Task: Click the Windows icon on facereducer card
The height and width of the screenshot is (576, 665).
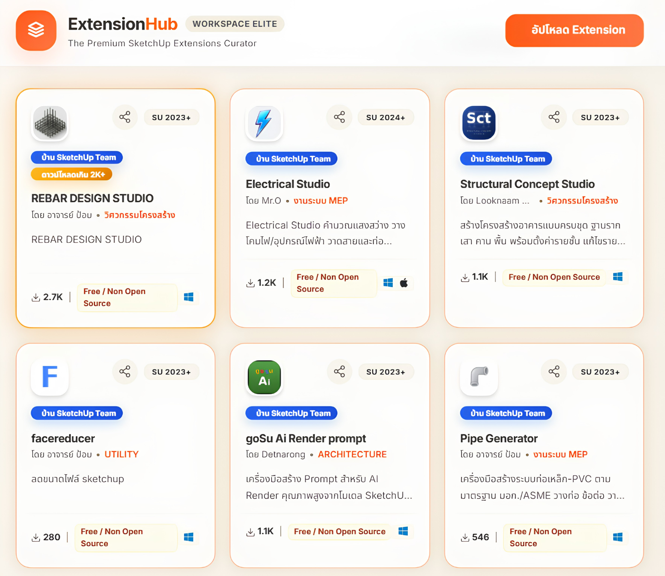Action: [189, 537]
